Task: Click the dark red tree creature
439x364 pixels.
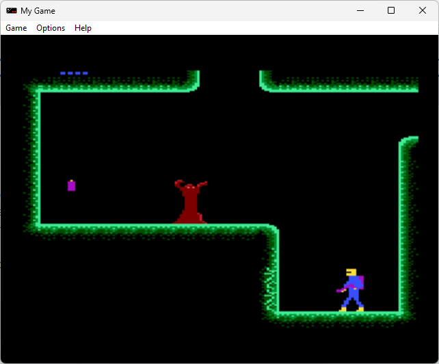Action: (x=190, y=205)
